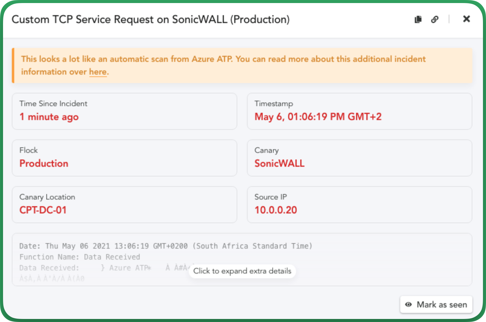Viewport: 486px width, 322px height.
Task: Select the Canary Location value CPT-DC-01
Action: [43, 210]
